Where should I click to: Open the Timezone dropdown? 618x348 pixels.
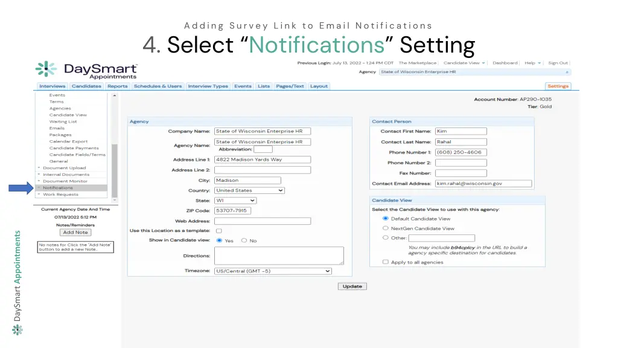point(273,271)
